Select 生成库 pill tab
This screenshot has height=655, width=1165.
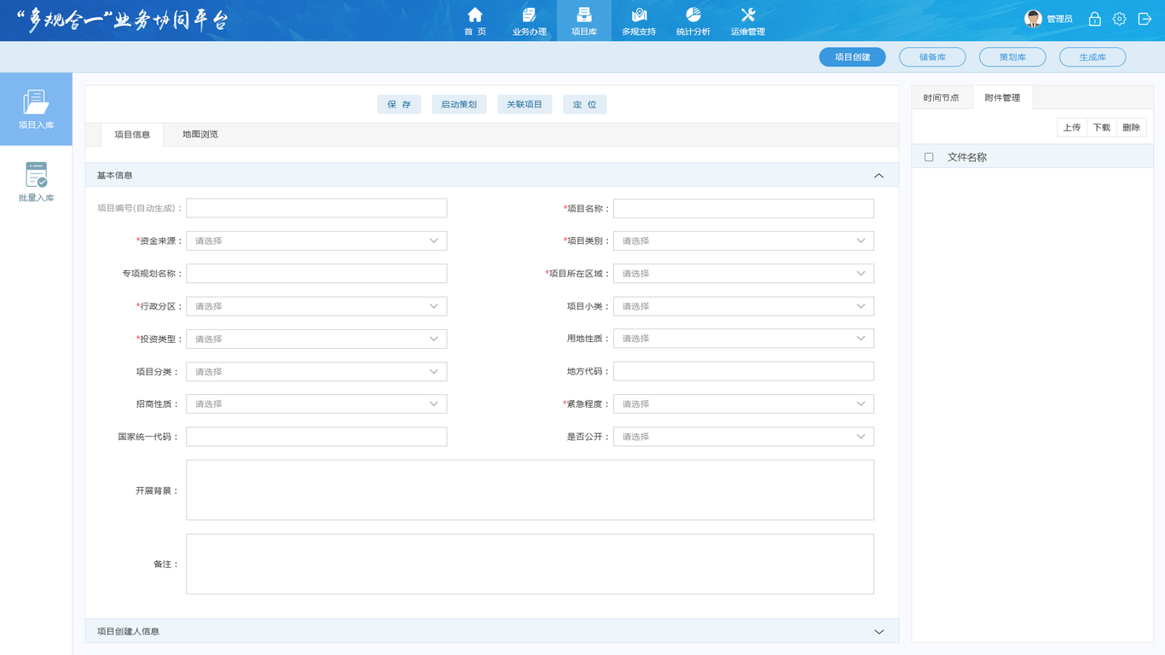pos(1093,57)
